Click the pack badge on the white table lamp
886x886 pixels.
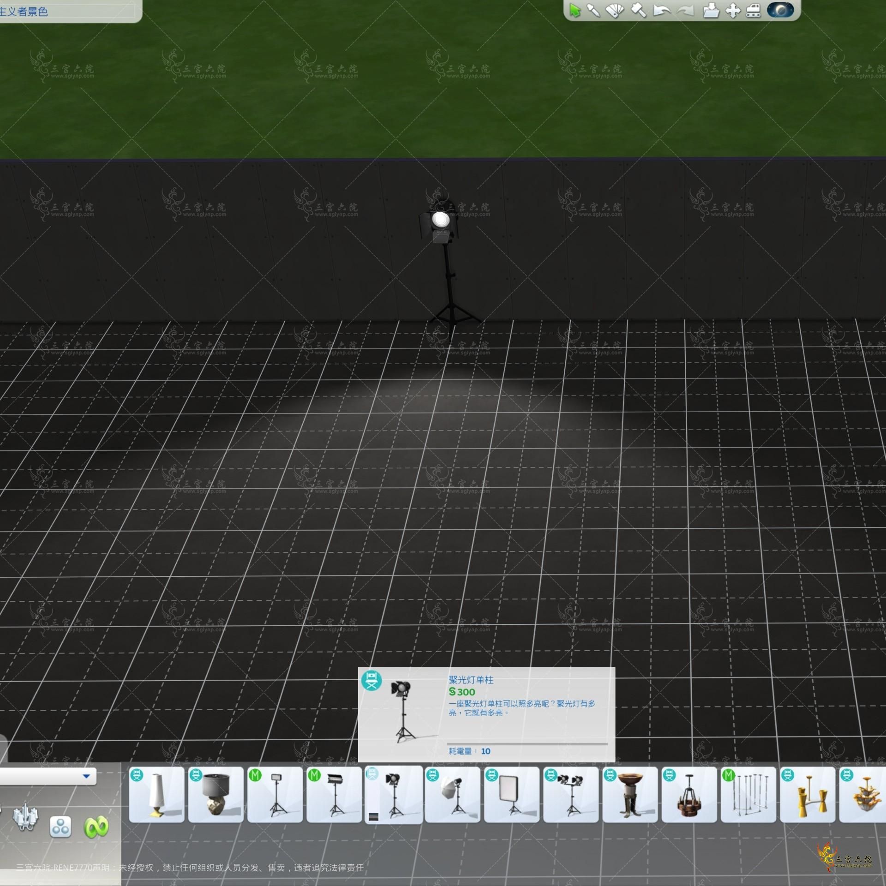137,775
